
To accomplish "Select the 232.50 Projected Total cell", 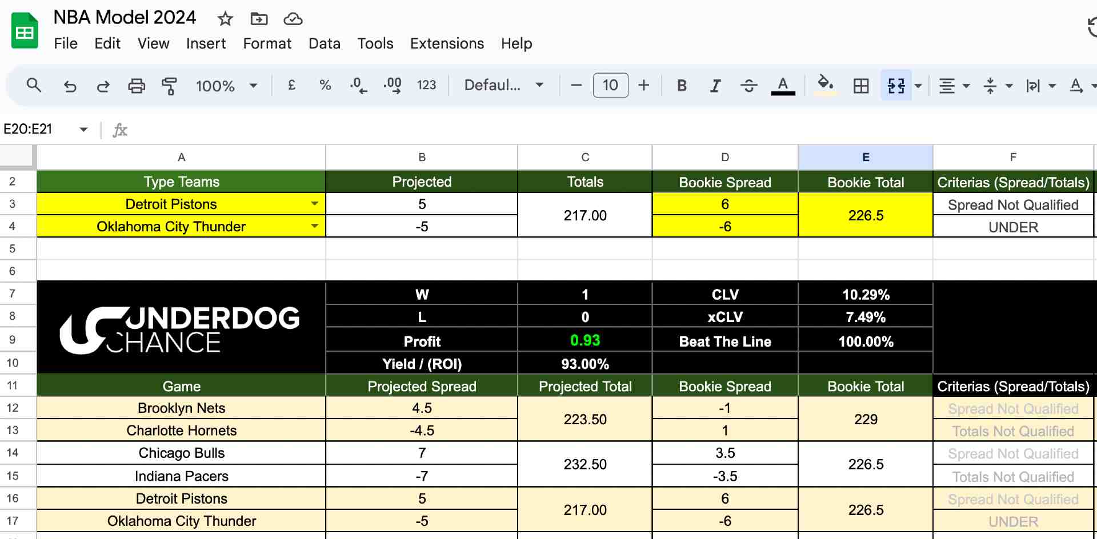I will [585, 464].
